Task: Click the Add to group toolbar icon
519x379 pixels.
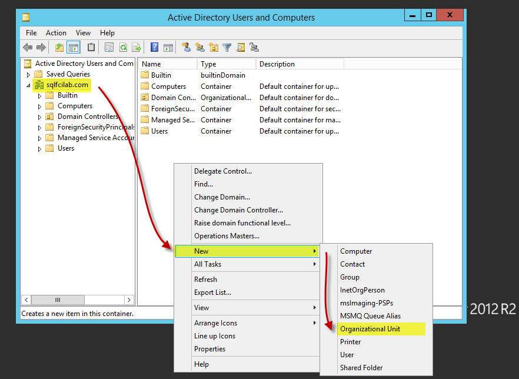Action: tap(254, 47)
